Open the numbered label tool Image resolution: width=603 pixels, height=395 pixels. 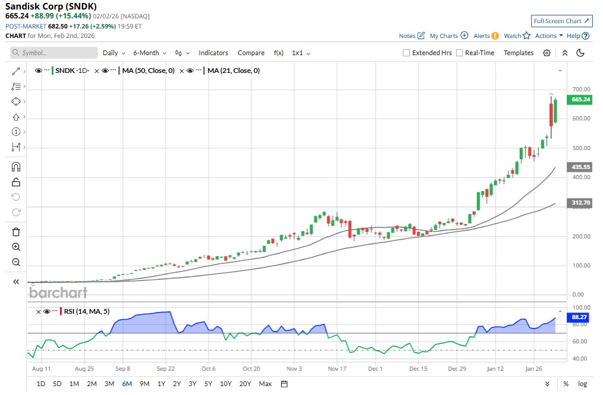[x=16, y=132]
